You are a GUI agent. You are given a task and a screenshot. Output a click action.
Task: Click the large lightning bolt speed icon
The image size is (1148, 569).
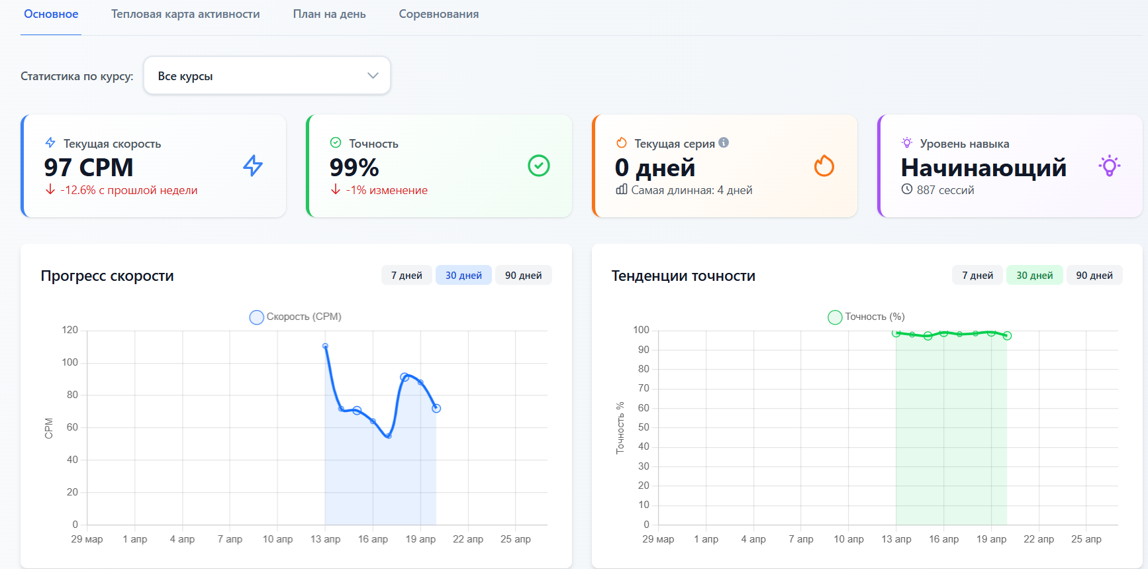click(x=253, y=166)
